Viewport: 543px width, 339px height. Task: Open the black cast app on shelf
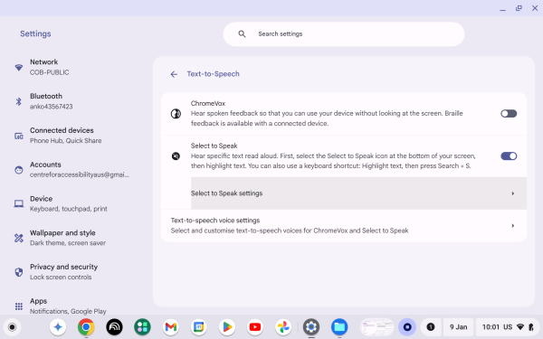pos(114,327)
